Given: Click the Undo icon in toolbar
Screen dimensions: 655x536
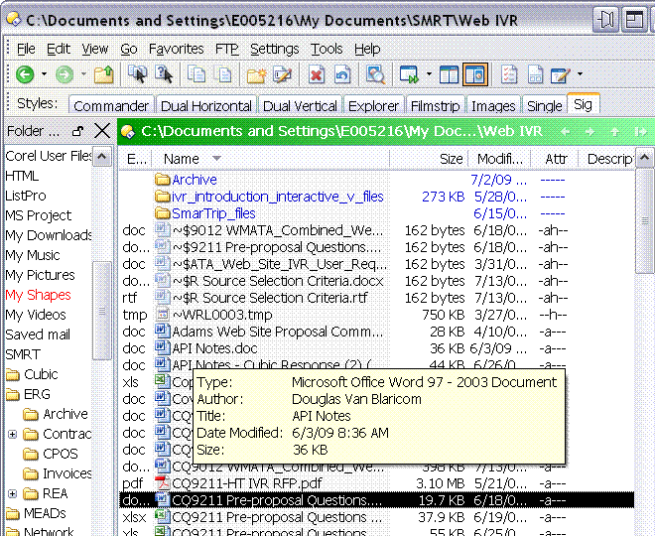Looking at the screenshot, I should [x=342, y=74].
